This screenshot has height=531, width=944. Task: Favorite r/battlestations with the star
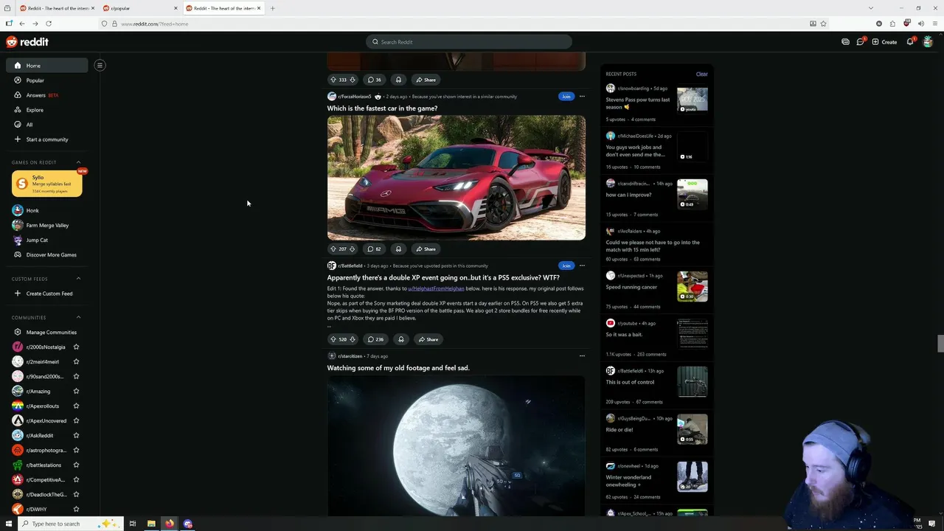click(76, 465)
